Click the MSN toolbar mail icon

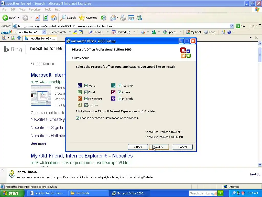143,32
